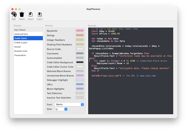Minimize the XojoThemes window with the yellow button
187x131 pixels.
click(16, 9)
